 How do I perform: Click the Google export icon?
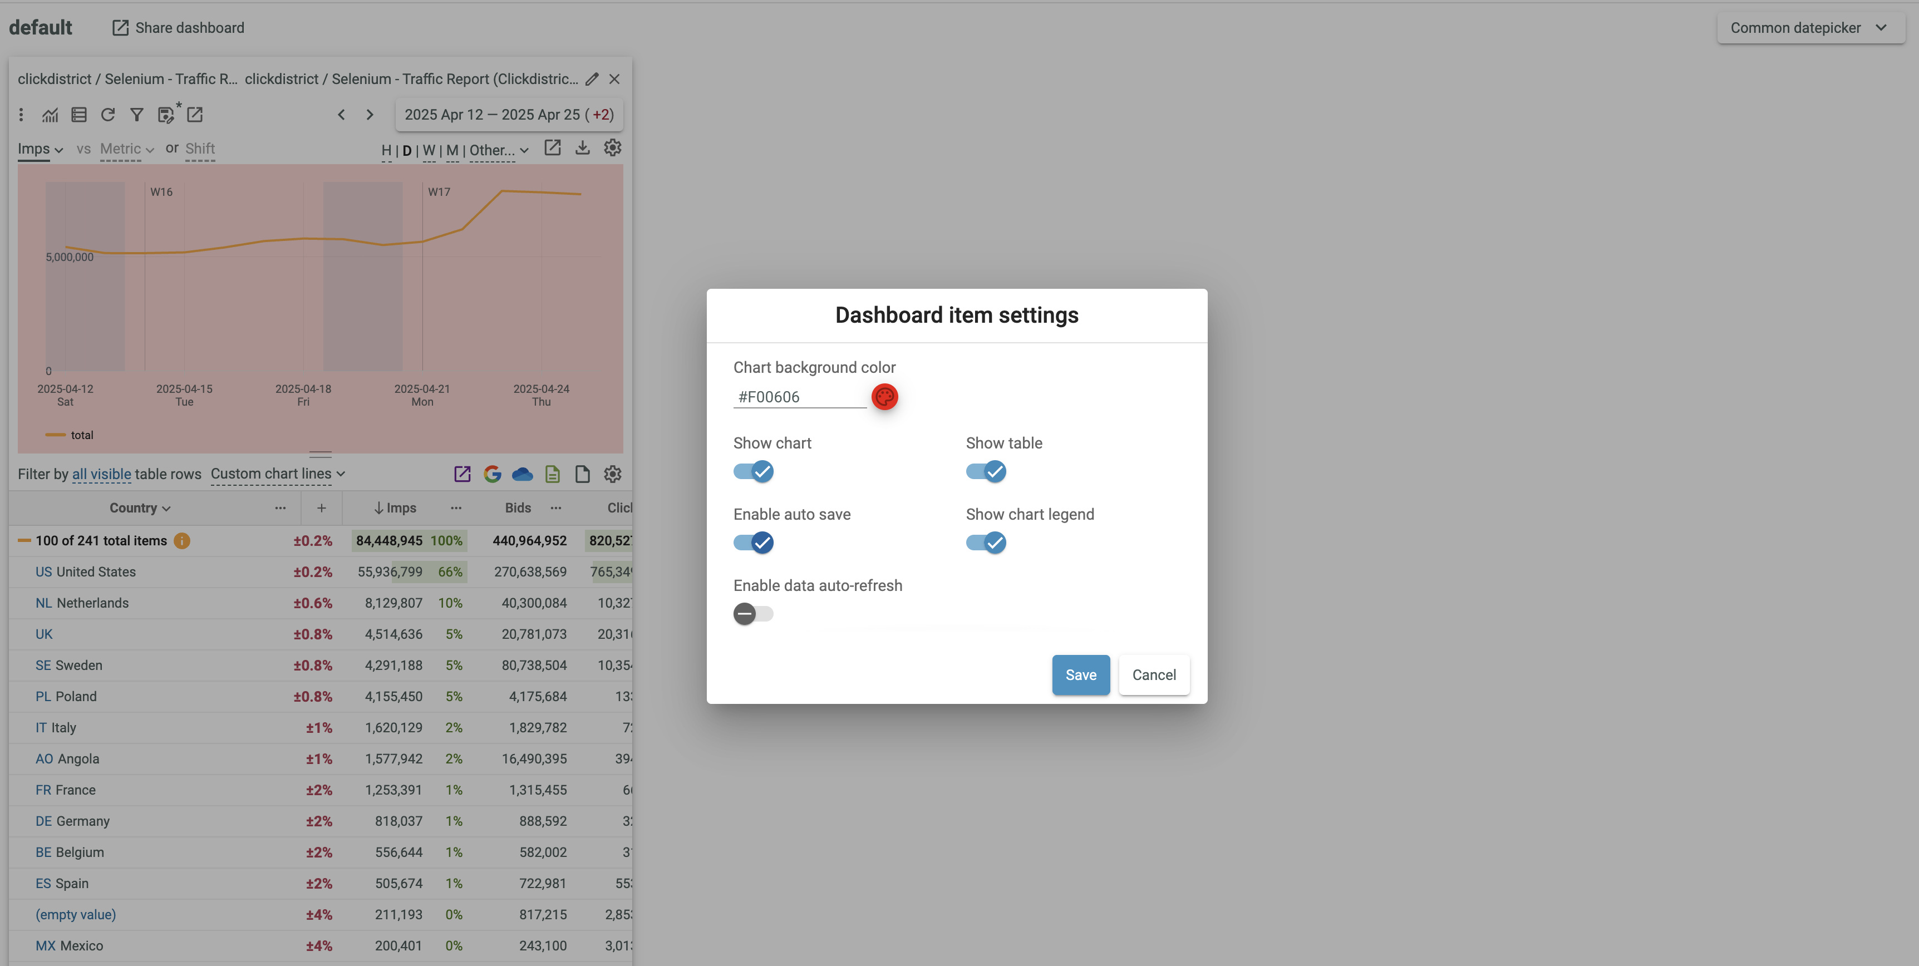(x=491, y=475)
